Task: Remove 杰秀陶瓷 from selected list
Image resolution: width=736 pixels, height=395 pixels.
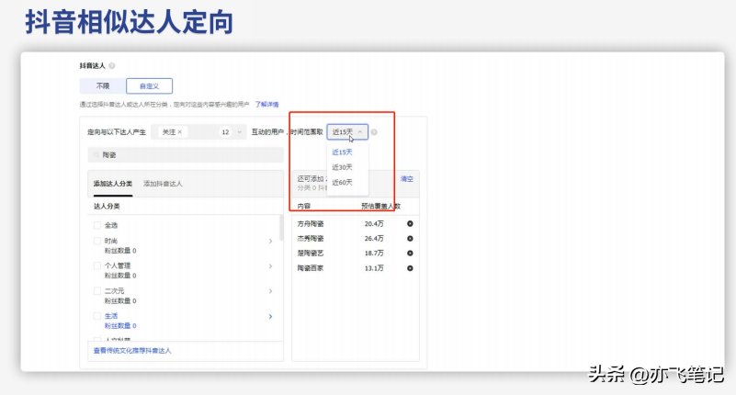Action: 410,238
